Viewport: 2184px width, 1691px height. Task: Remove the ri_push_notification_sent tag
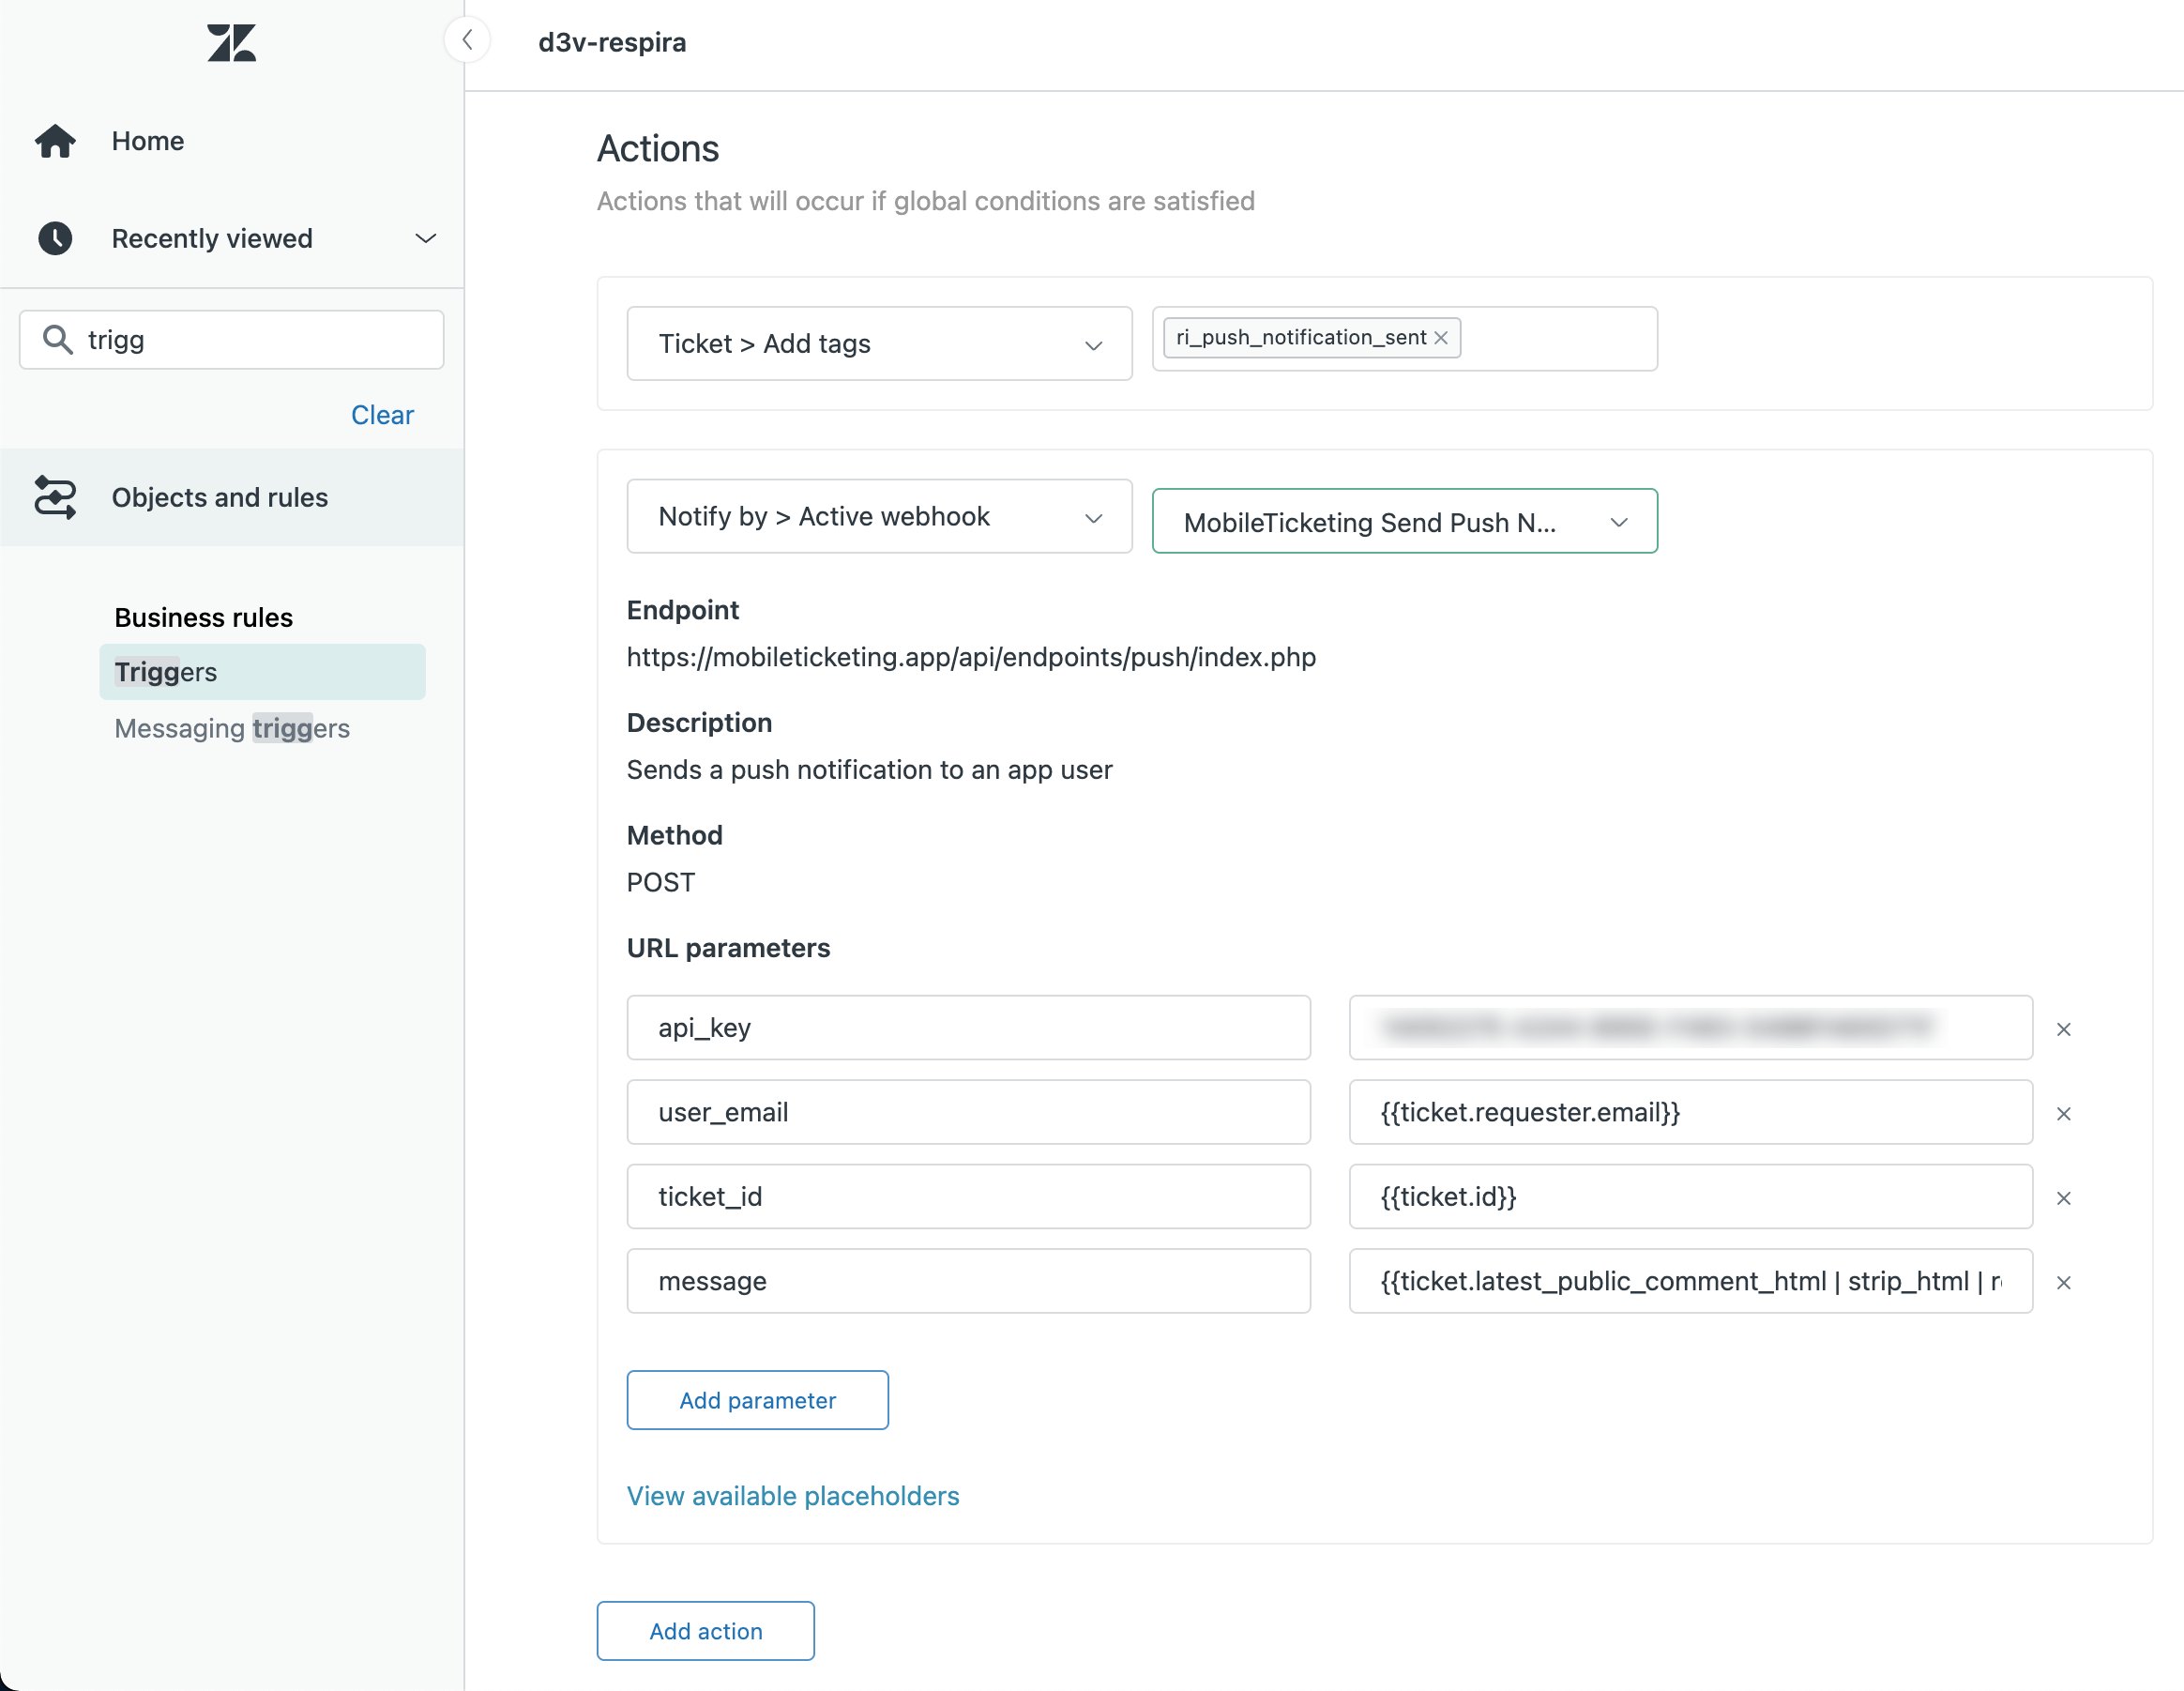coord(1441,338)
